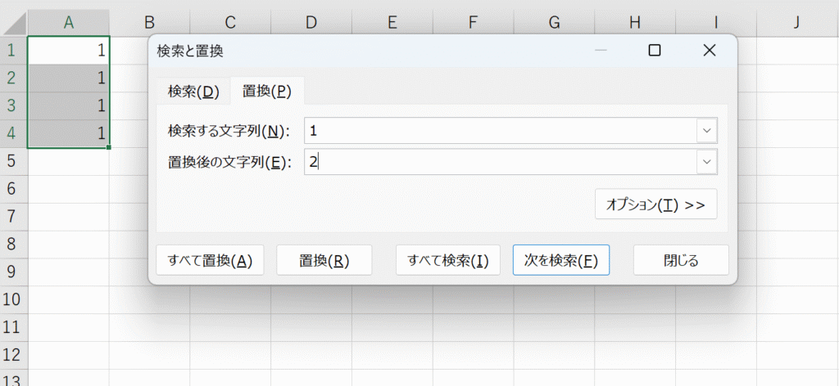Click the Select All corner triangle

pos(15,23)
